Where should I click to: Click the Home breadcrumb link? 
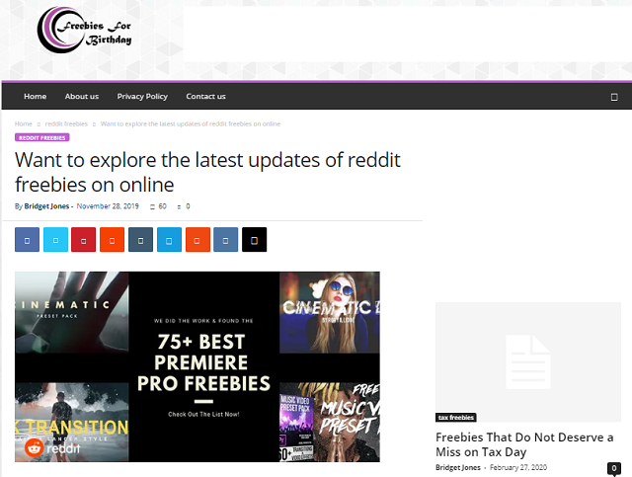pos(23,123)
